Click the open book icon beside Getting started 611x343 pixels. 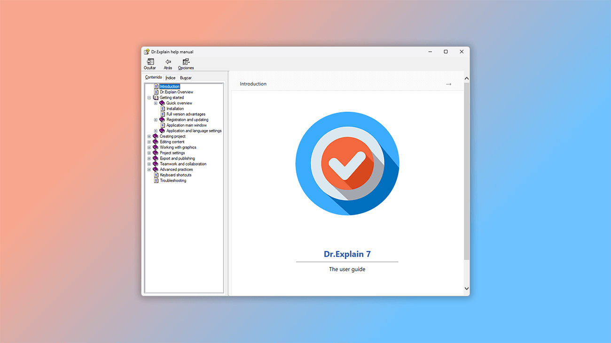[x=156, y=98]
